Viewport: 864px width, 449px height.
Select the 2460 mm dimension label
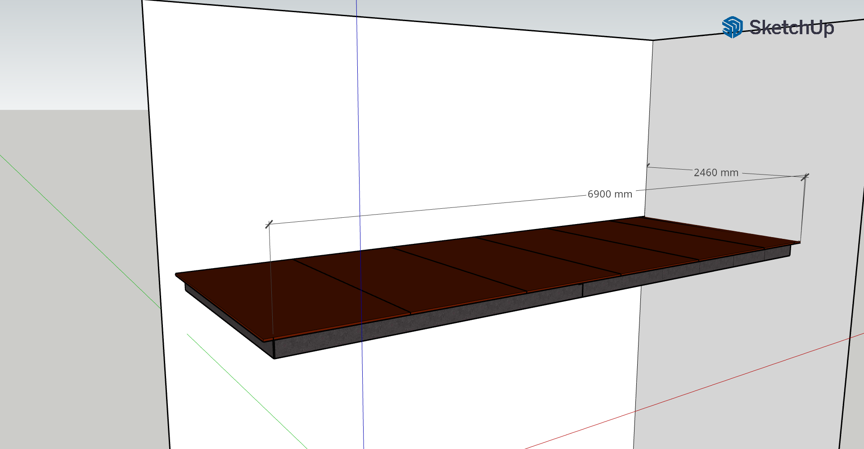pyautogui.click(x=716, y=173)
